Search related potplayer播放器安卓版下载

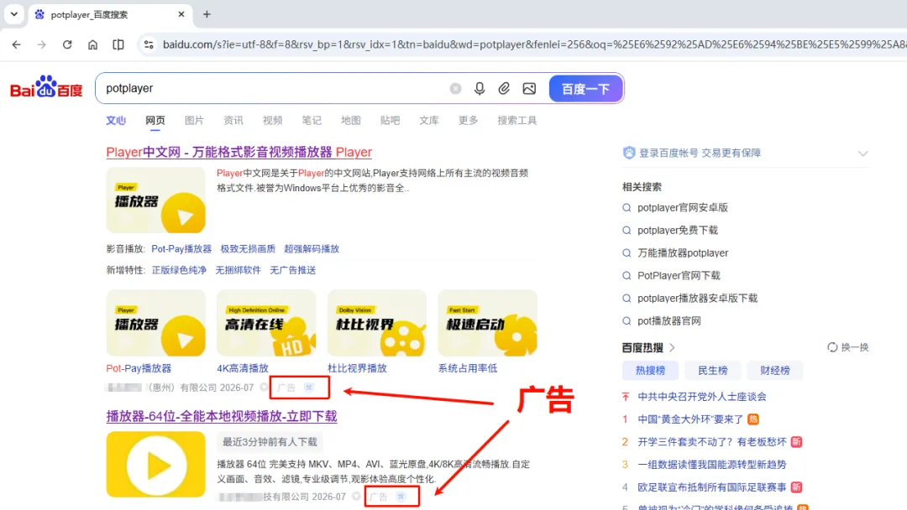coord(697,298)
